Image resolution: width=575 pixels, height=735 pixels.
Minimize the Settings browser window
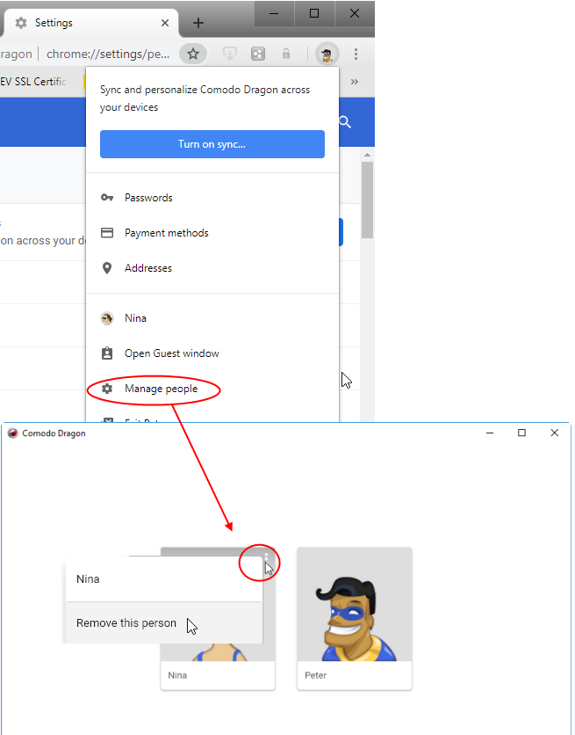tap(274, 13)
